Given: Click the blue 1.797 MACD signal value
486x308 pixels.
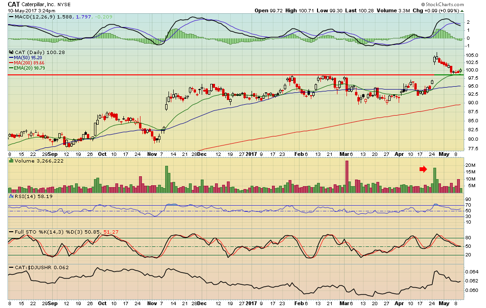Looking at the screenshot, I should pyautogui.click(x=84, y=17).
